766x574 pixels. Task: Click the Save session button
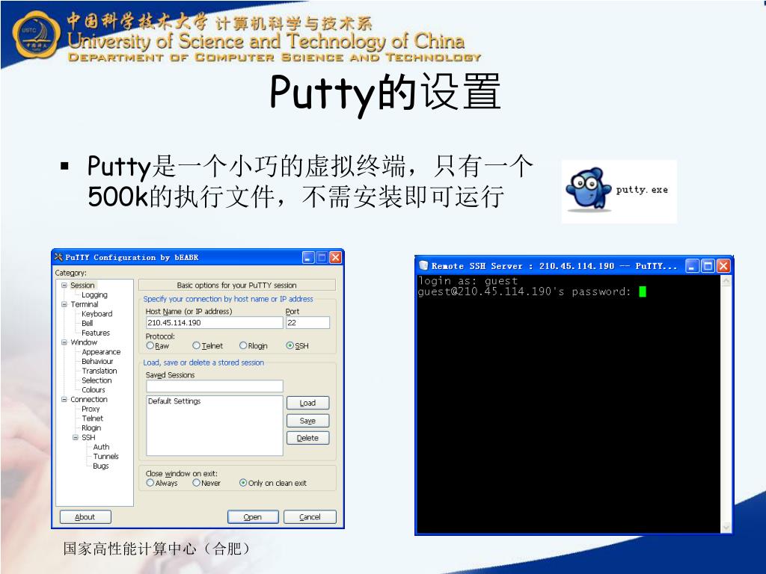point(307,420)
